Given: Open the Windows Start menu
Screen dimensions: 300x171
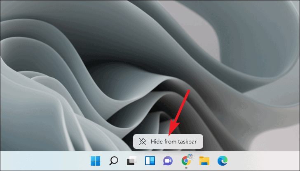Looking at the screenshot, I should click(95, 161).
